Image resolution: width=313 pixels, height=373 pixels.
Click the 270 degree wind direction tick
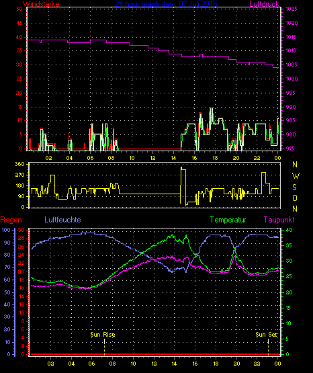click(x=19, y=175)
